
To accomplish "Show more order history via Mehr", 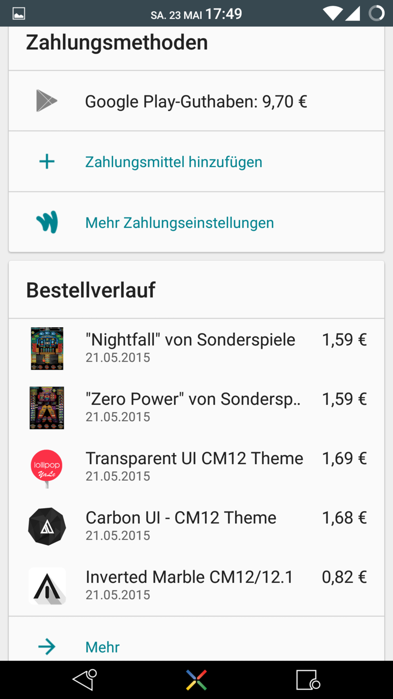I will click(x=103, y=647).
